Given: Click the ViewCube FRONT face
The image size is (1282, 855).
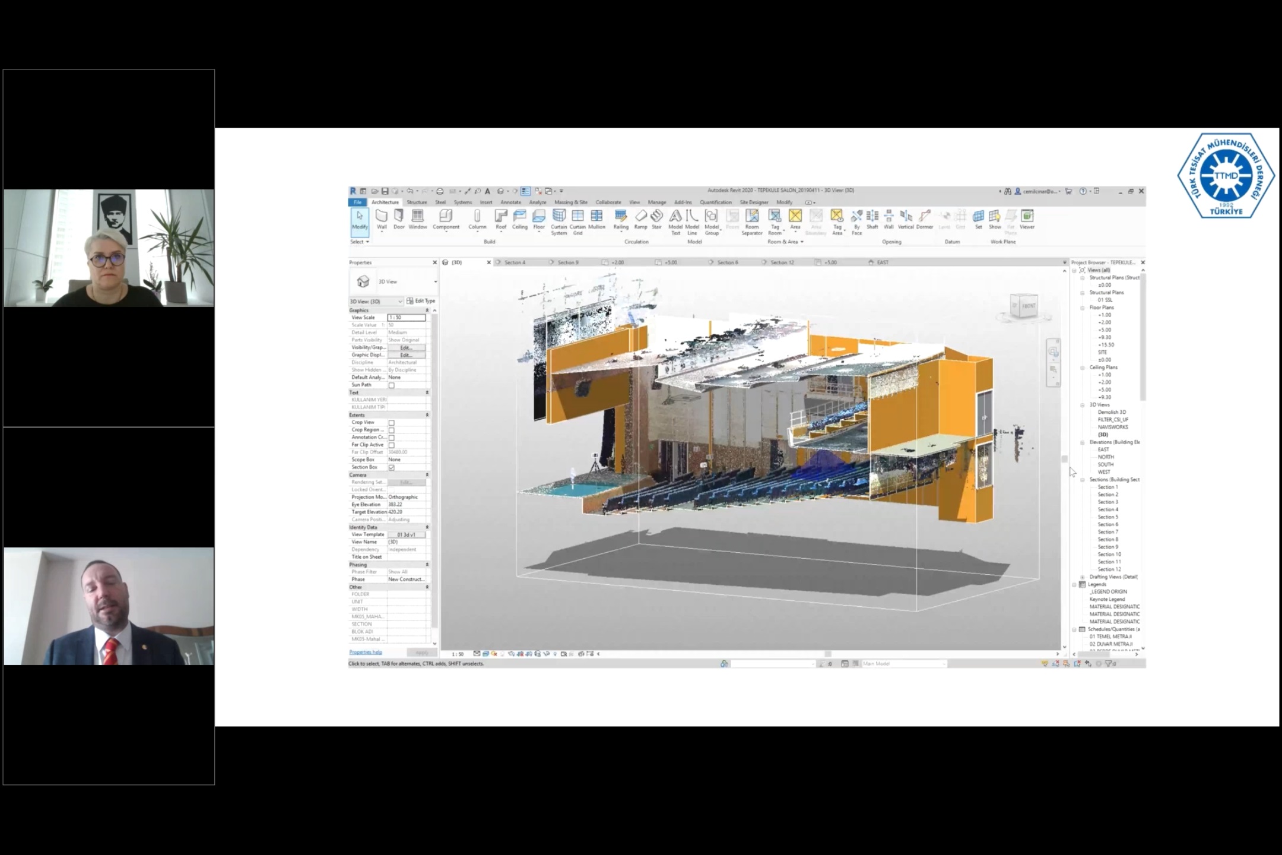Looking at the screenshot, I should pos(1028,306).
